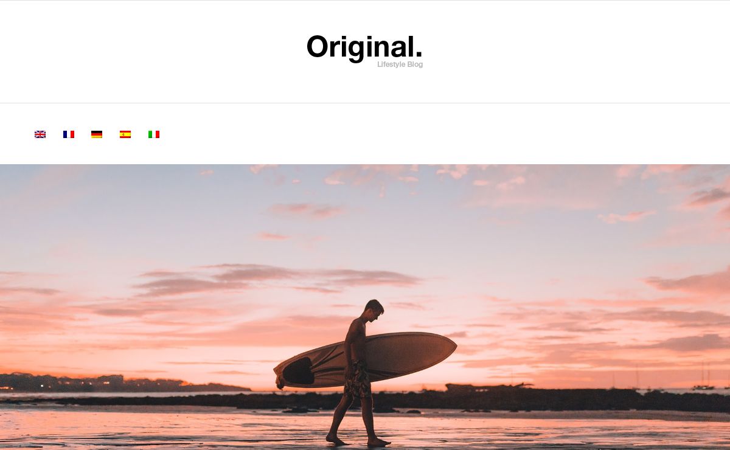Image resolution: width=730 pixels, height=450 pixels.
Task: Choose German via the black-red-gold flag
Action: [97, 134]
